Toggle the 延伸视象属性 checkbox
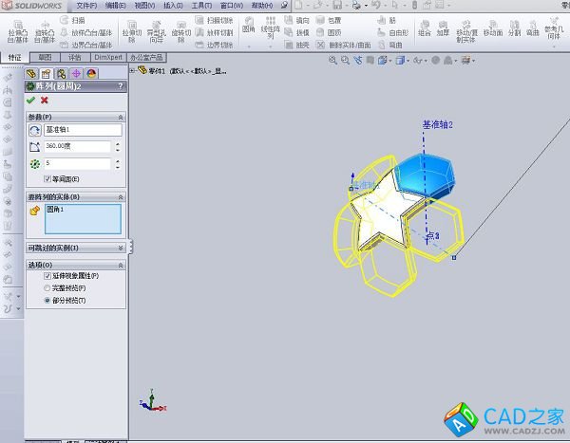Viewport: 570px width, 443px height. point(47,275)
